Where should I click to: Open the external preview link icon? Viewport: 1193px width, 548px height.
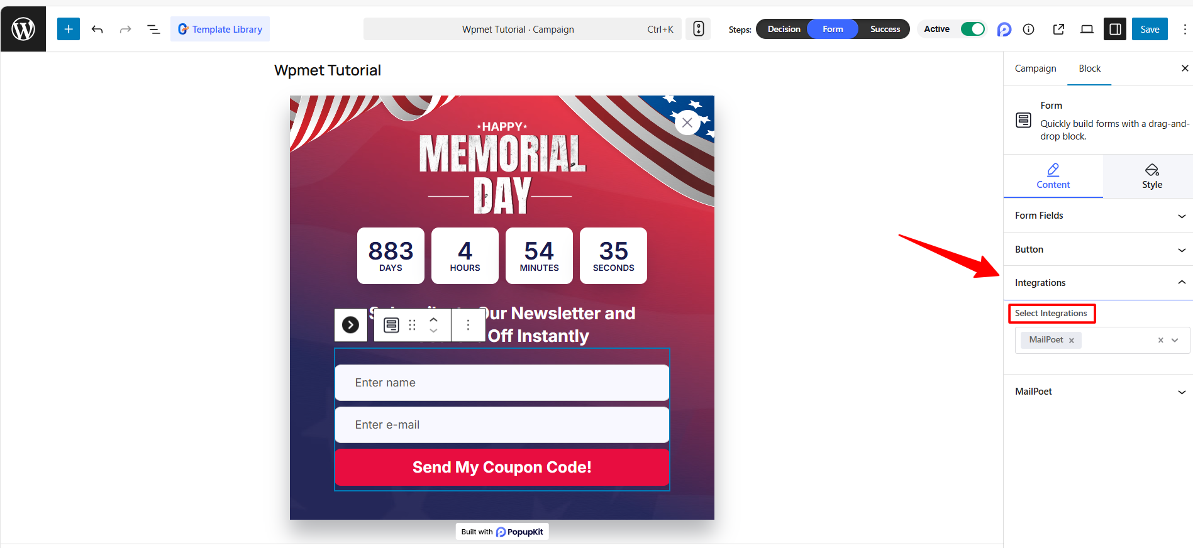1058,29
